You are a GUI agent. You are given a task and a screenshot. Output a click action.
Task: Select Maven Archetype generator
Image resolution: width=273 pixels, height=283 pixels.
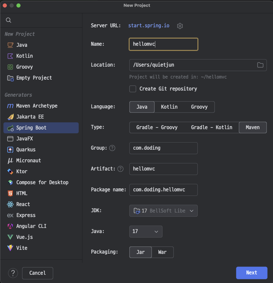click(x=41, y=106)
